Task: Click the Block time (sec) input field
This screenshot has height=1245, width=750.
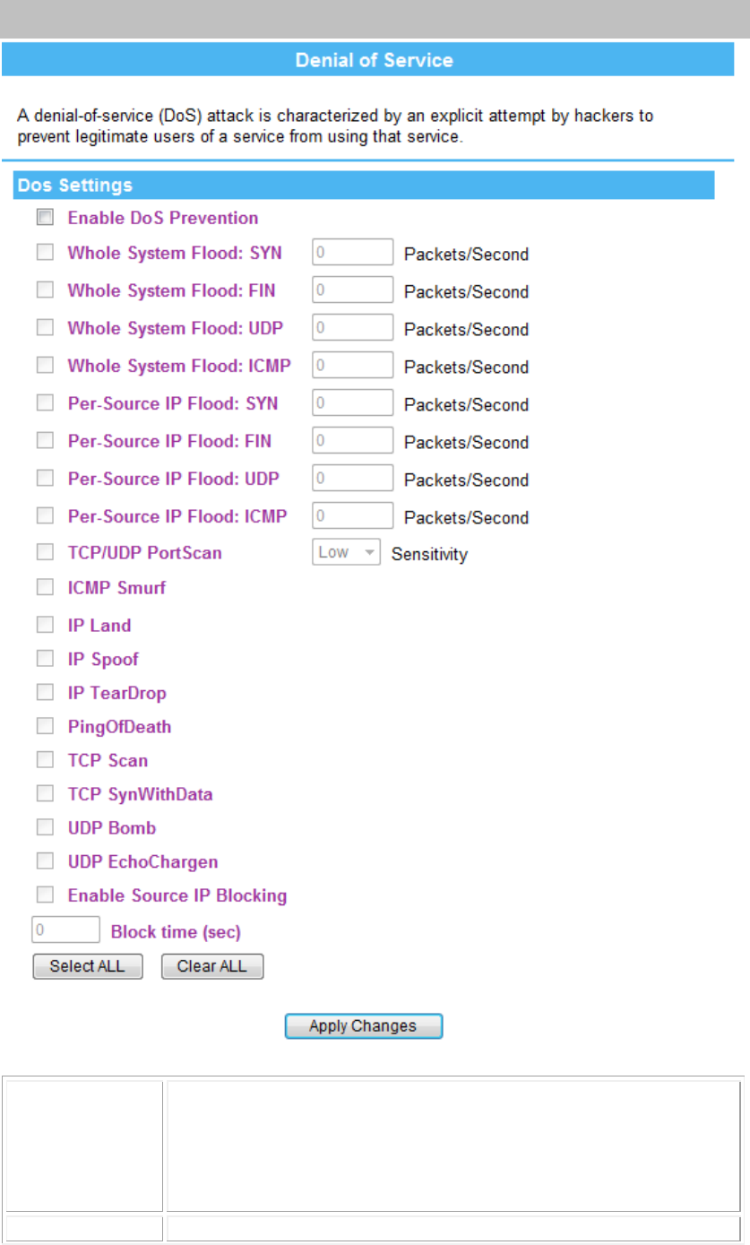Action: [65, 929]
